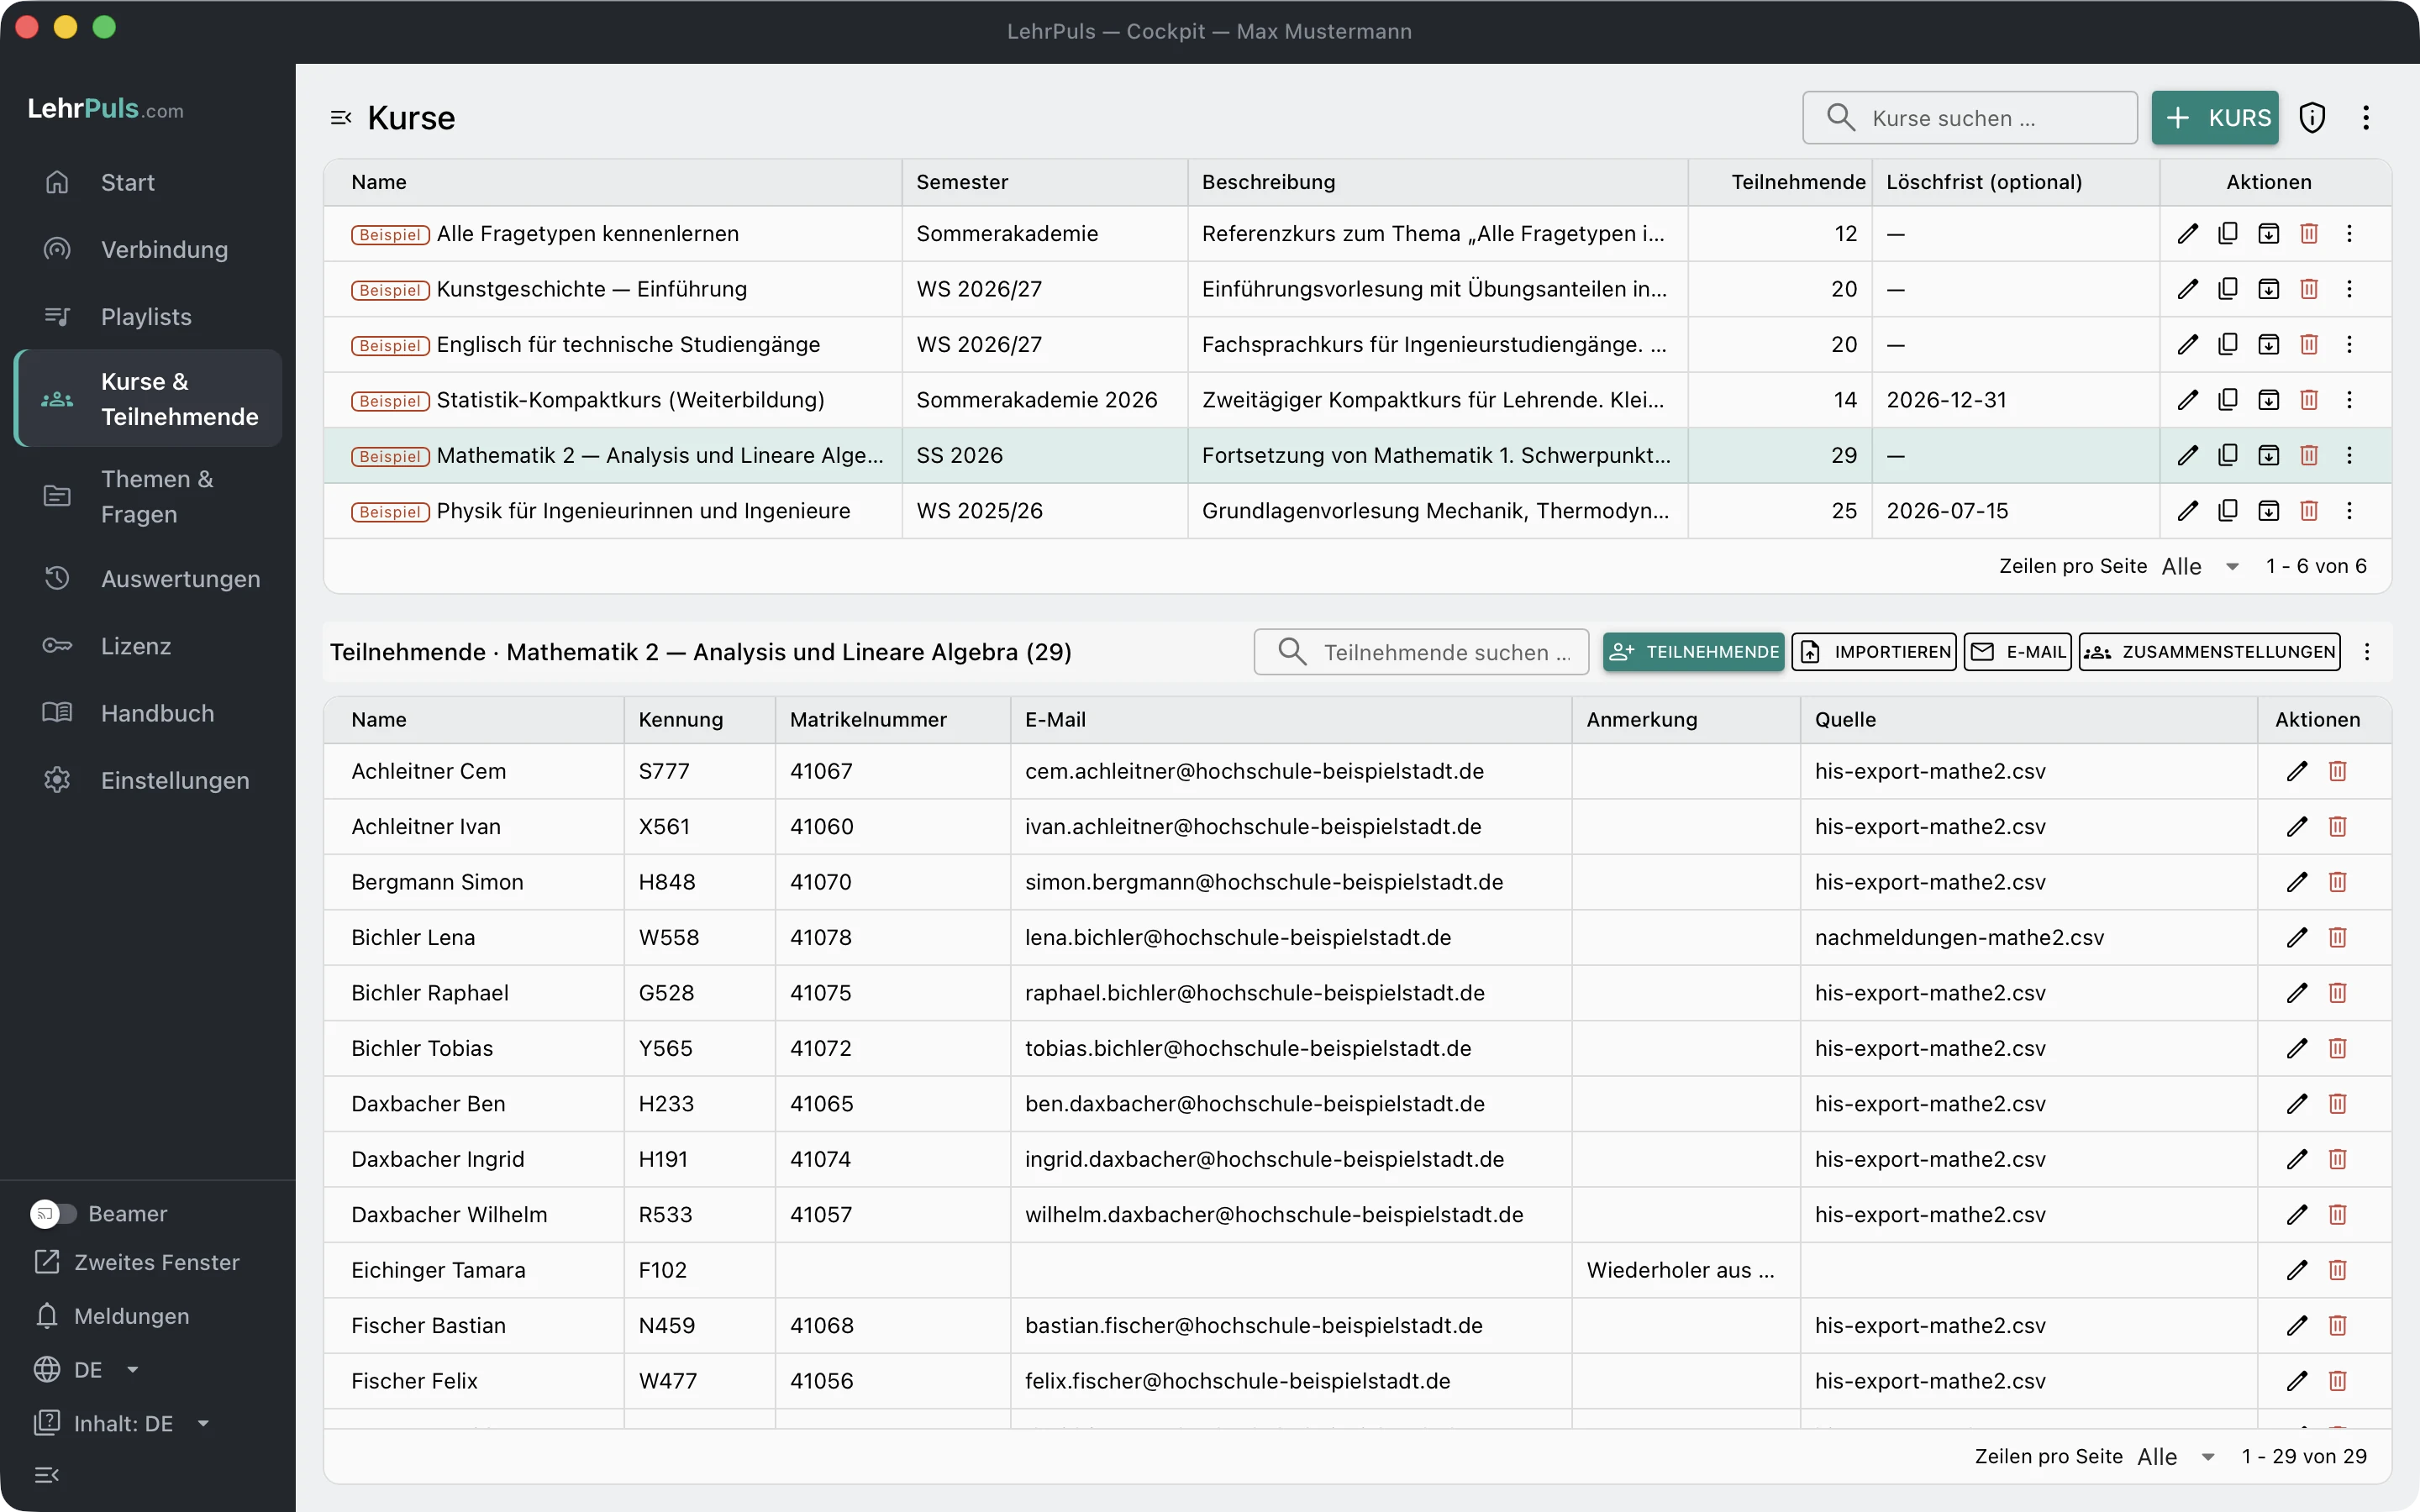Open more actions for Mathematik 2 course
The width and height of the screenshot is (2420, 1512).
click(2349, 455)
